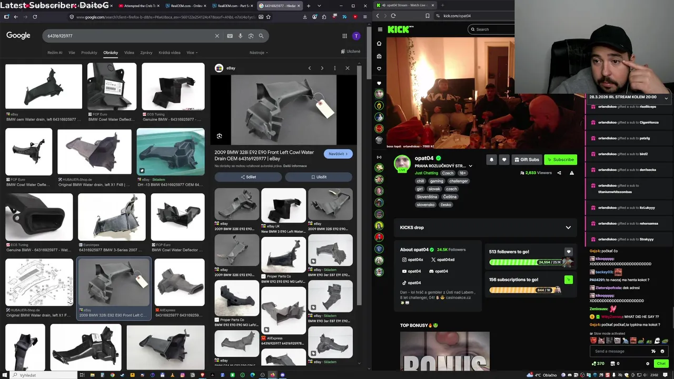Expand the KICKS drop section
The image size is (674, 379).
568,227
